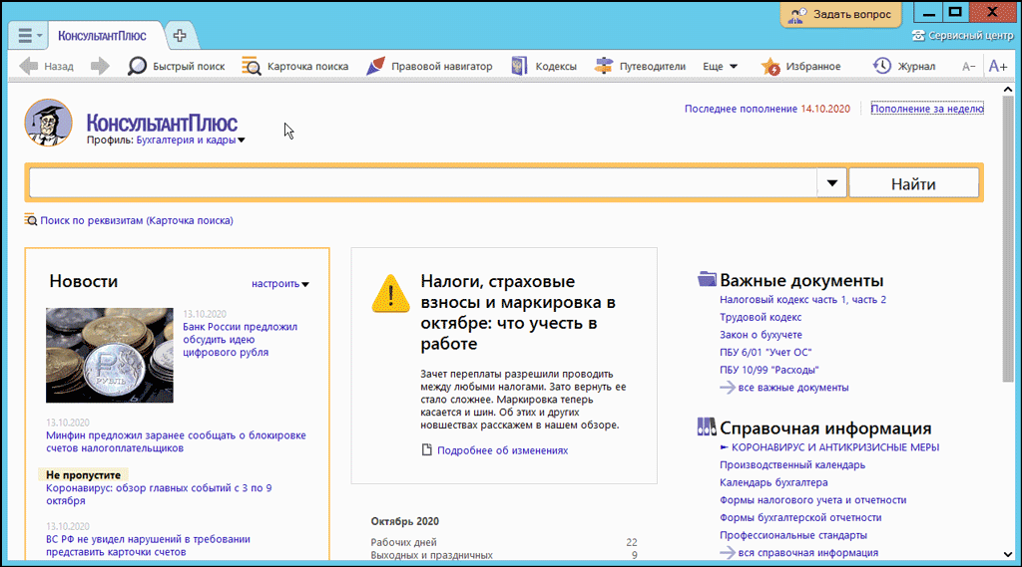Screen dimensions: 1022x567
Task: Click the Октябрь 2020 calendar heading
Action: pos(405,521)
